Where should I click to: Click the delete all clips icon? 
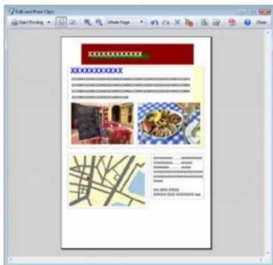(x=189, y=23)
